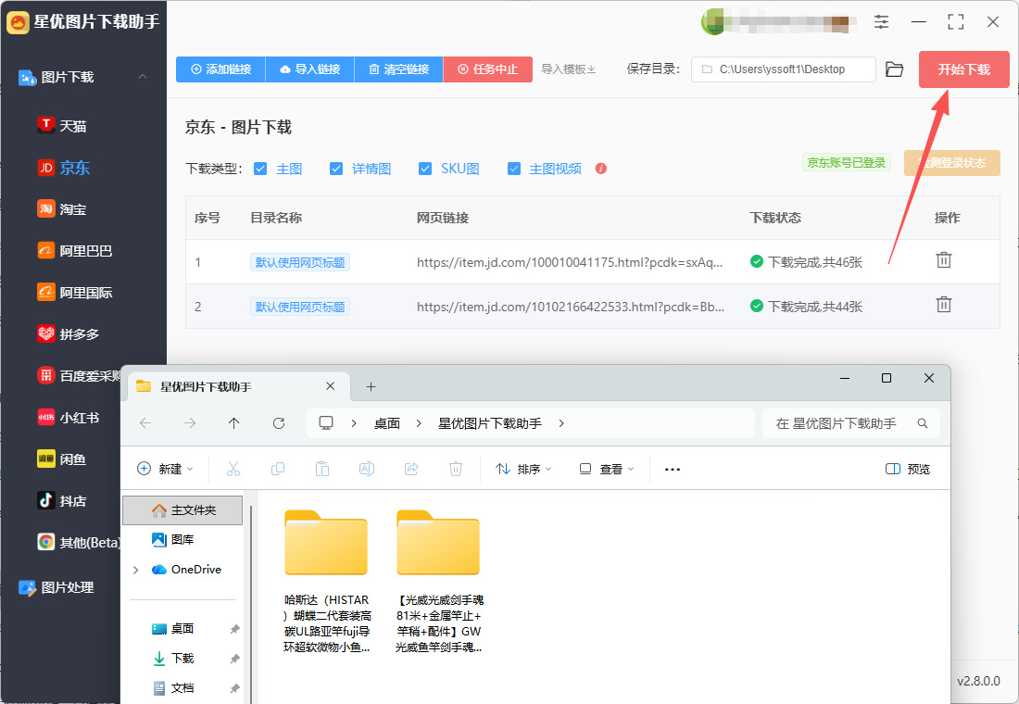Download the import template (导入模板)

pyautogui.click(x=569, y=69)
